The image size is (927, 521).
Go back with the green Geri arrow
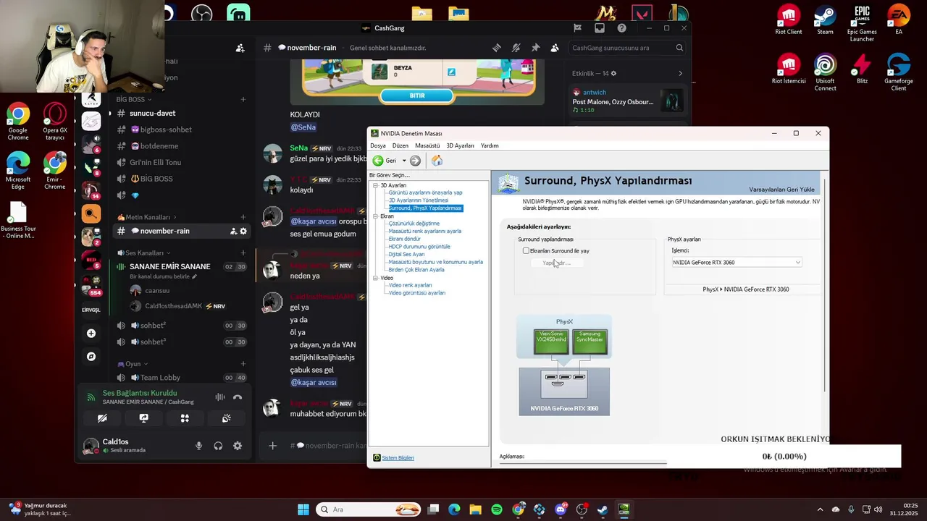coord(377,161)
